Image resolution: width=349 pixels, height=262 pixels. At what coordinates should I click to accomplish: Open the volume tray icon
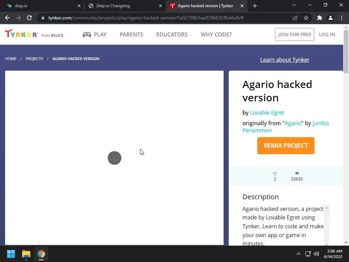(316, 254)
